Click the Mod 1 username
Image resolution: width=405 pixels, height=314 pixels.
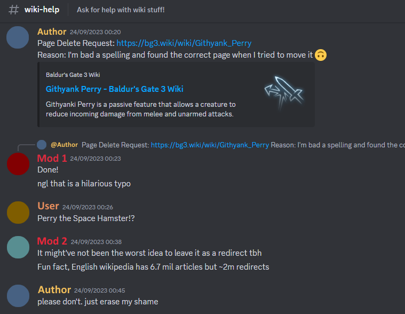click(x=52, y=158)
